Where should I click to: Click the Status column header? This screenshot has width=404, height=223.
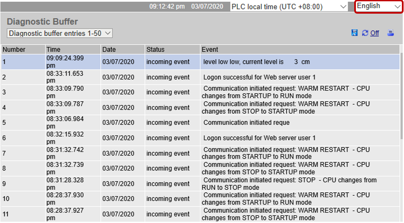(x=172, y=49)
